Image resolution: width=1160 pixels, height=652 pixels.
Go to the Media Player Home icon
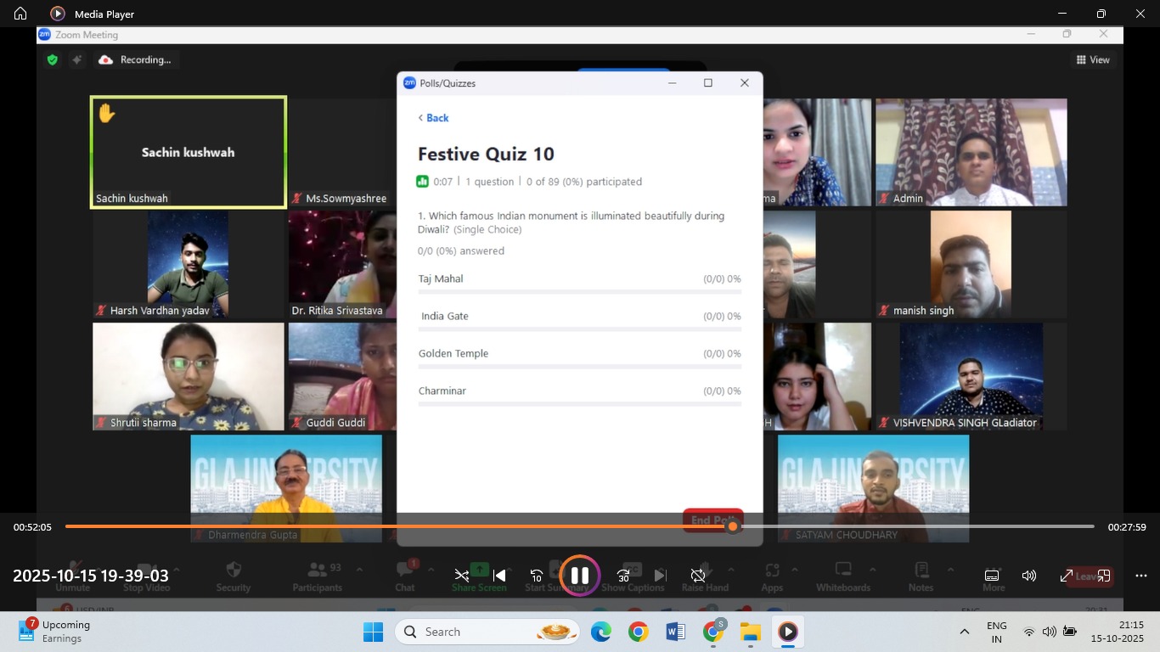20,14
